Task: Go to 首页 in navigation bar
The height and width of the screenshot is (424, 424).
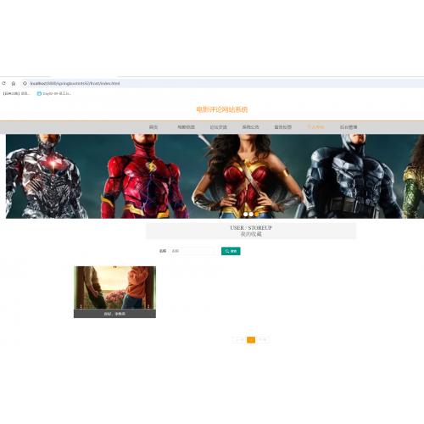Action: coord(153,127)
